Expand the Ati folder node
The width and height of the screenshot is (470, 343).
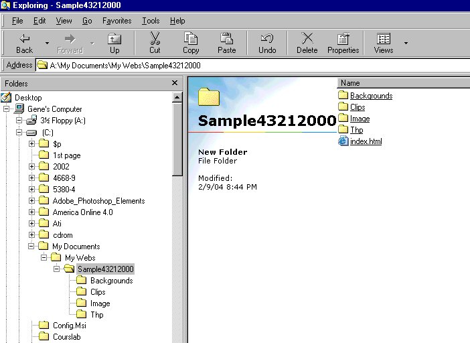point(31,223)
